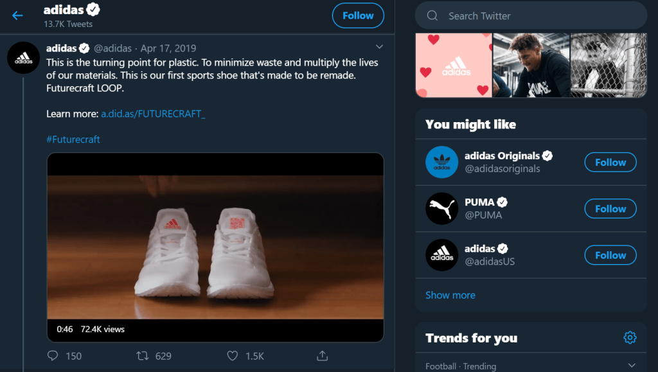658x372 pixels.
Task: Follow adidas from the profile header
Action: point(358,15)
